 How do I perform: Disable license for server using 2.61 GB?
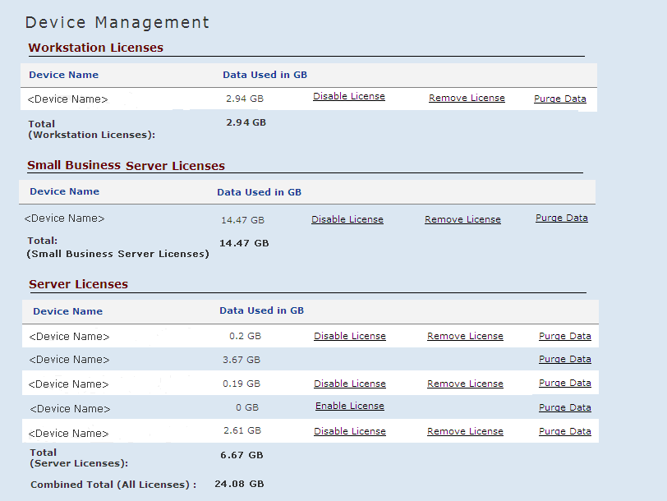349,431
